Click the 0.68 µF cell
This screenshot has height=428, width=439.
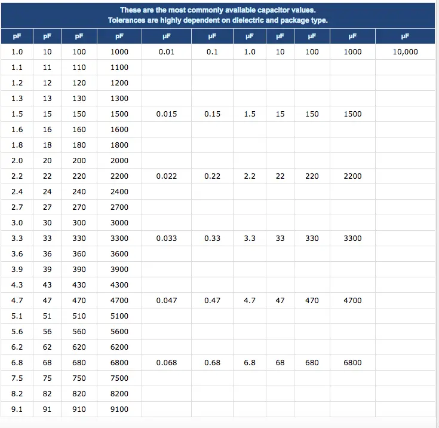[x=212, y=363]
